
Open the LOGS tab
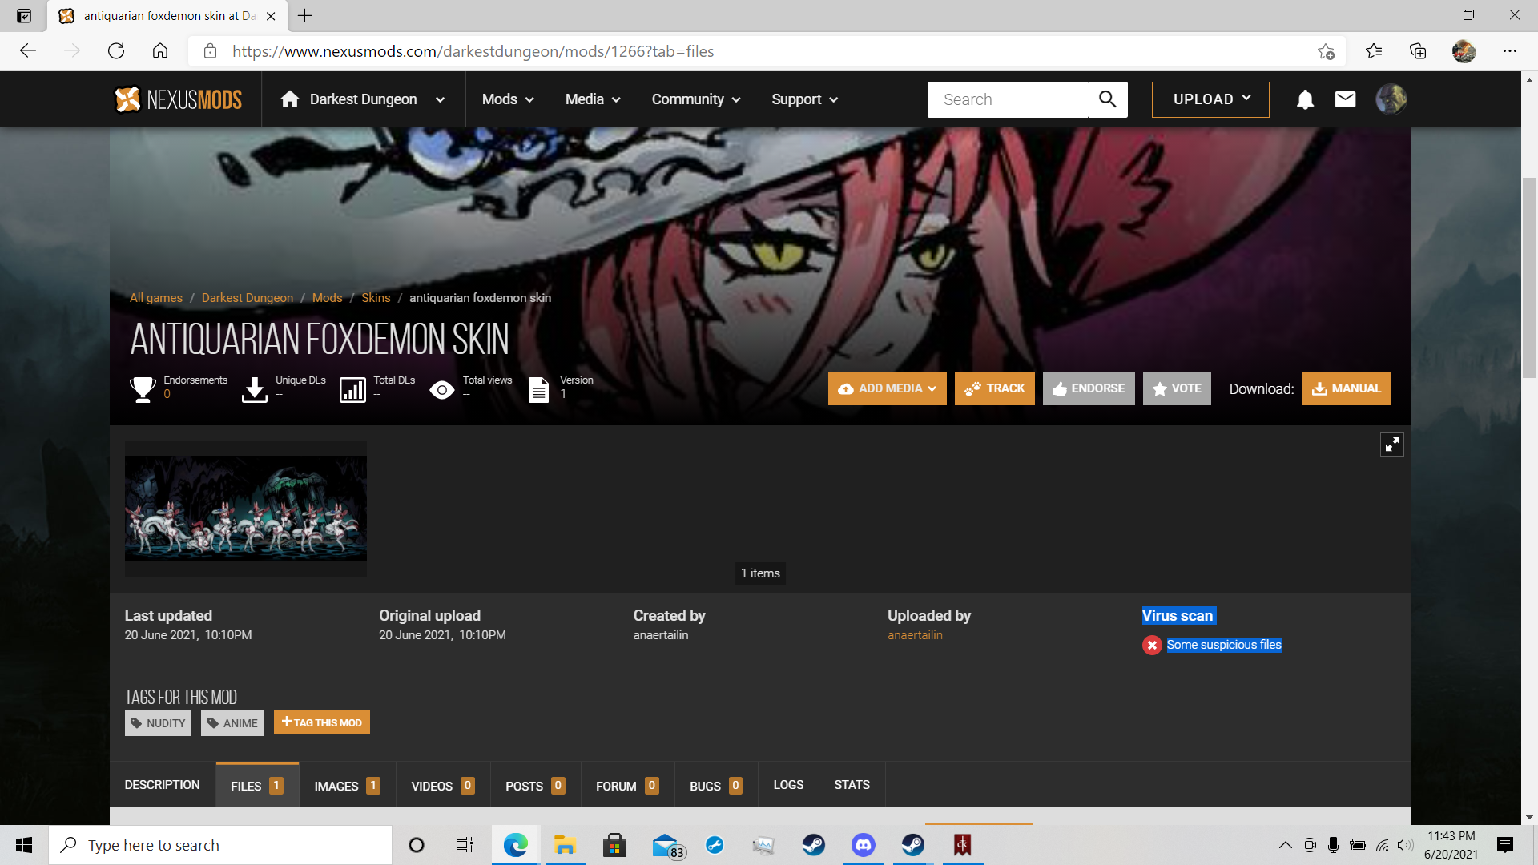[x=788, y=785]
